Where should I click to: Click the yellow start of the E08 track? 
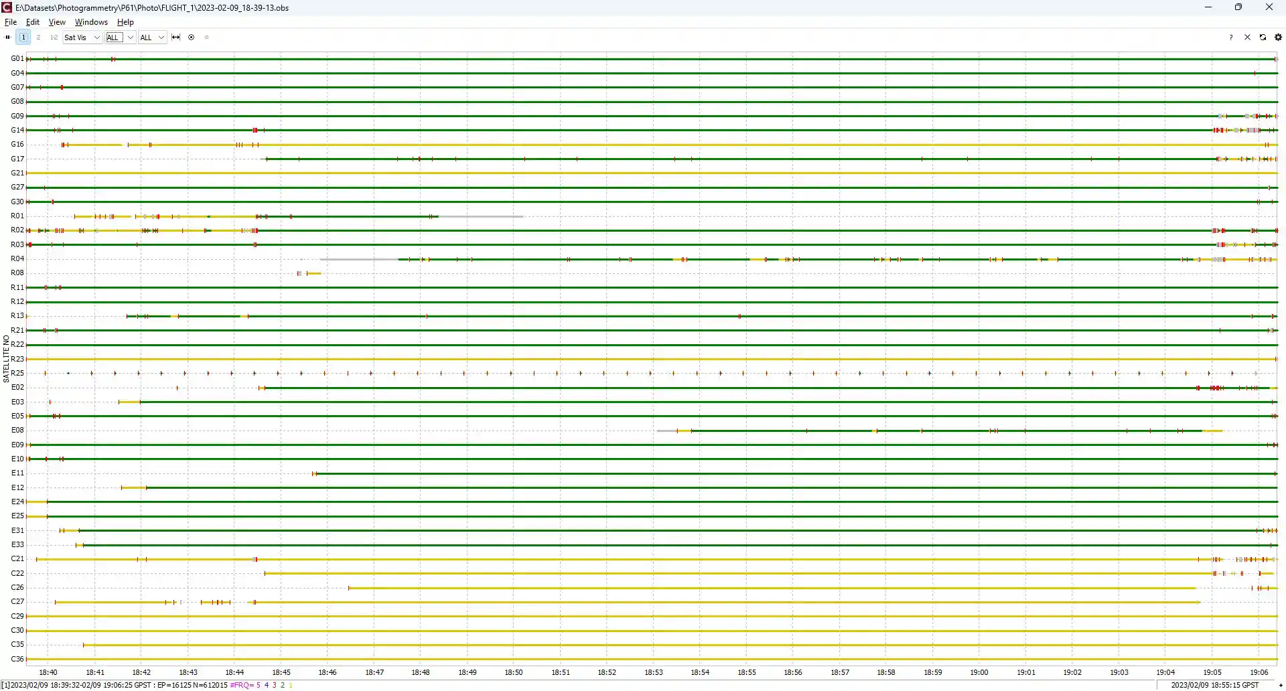point(684,431)
